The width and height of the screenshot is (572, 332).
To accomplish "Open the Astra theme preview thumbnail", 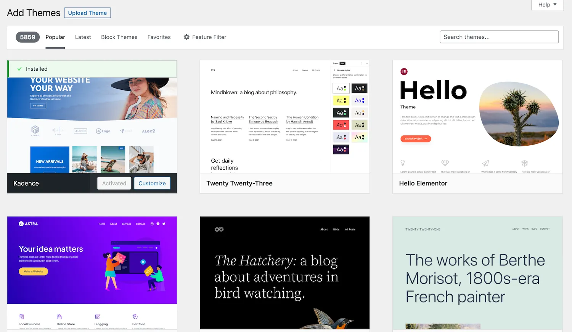I will [92, 273].
